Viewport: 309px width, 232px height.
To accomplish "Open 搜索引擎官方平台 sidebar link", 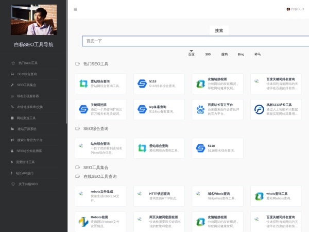I will (x=30, y=140).
